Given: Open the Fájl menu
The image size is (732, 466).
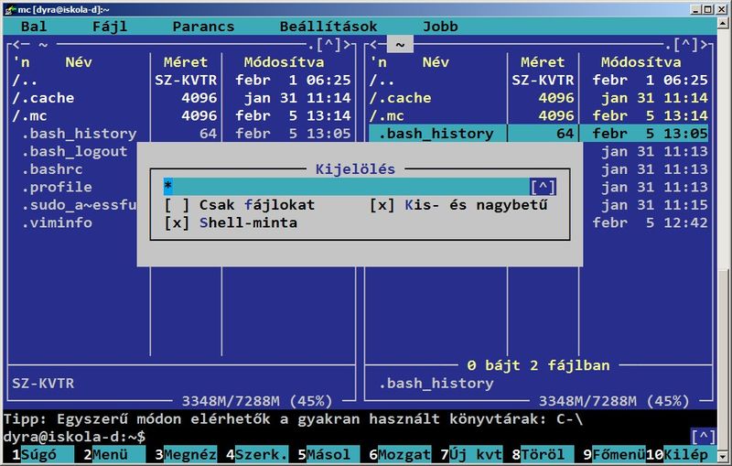Looking at the screenshot, I should pos(110,27).
